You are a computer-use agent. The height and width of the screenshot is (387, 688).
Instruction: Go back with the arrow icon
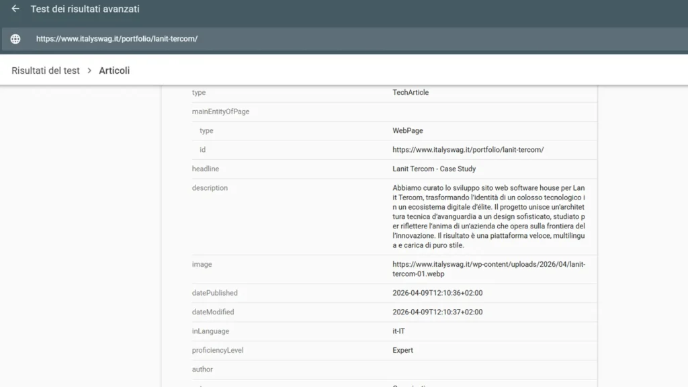(x=15, y=9)
